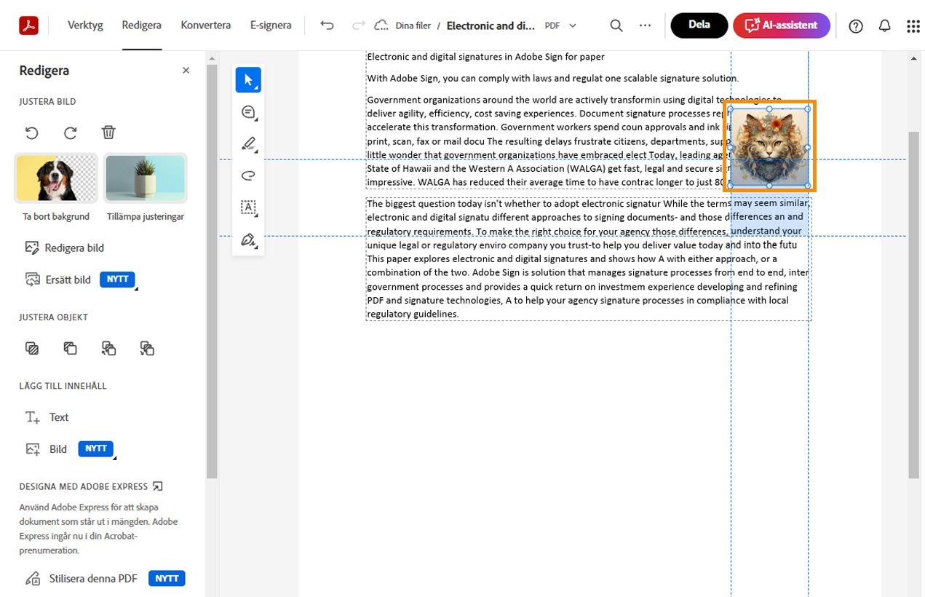Screen dimensions: 925x597
Task: Select Redigera bild
Action: point(65,248)
